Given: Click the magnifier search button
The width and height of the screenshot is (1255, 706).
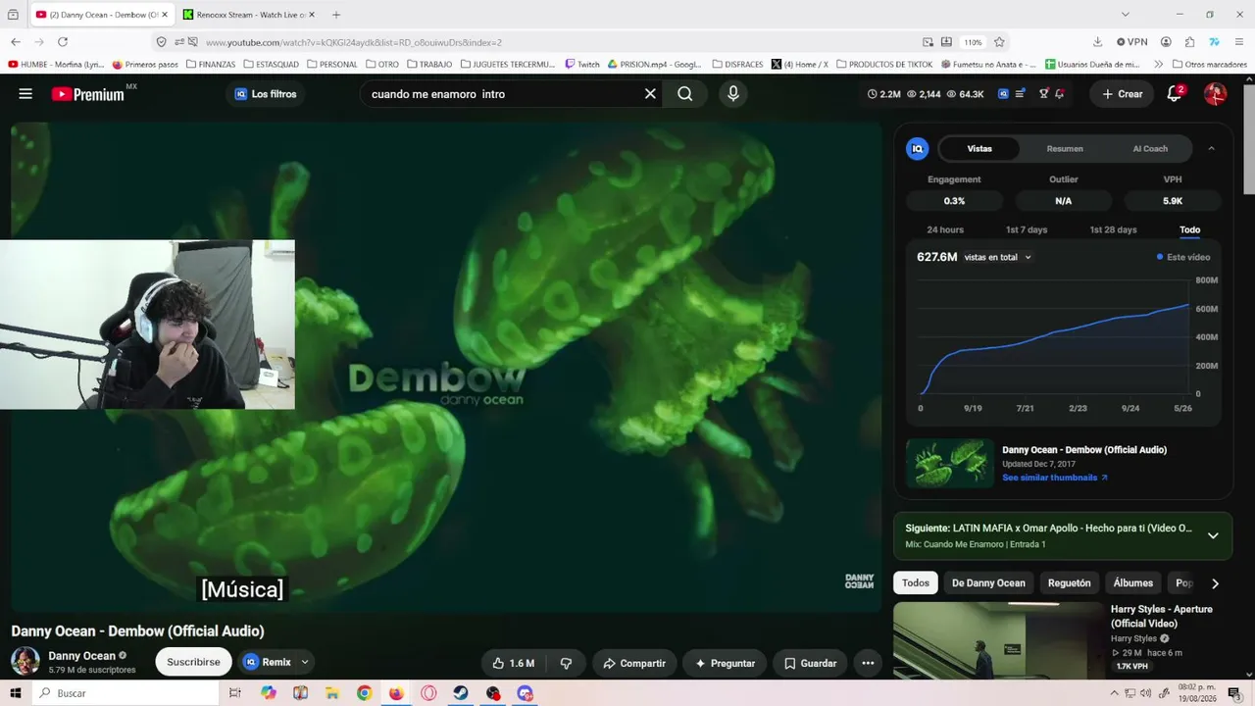Looking at the screenshot, I should (685, 94).
